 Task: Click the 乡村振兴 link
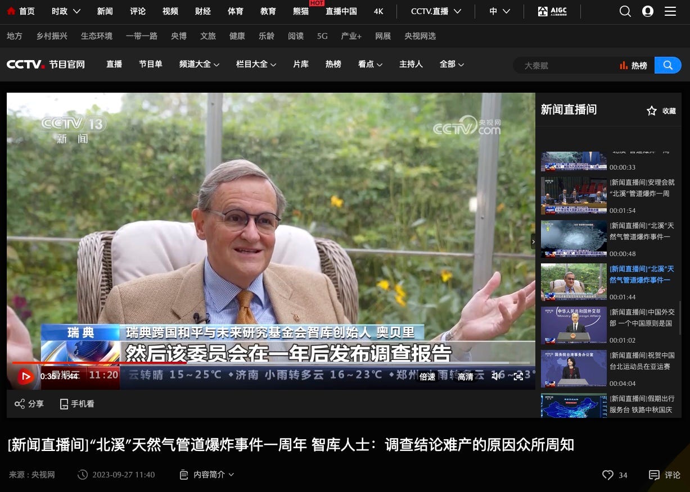52,36
